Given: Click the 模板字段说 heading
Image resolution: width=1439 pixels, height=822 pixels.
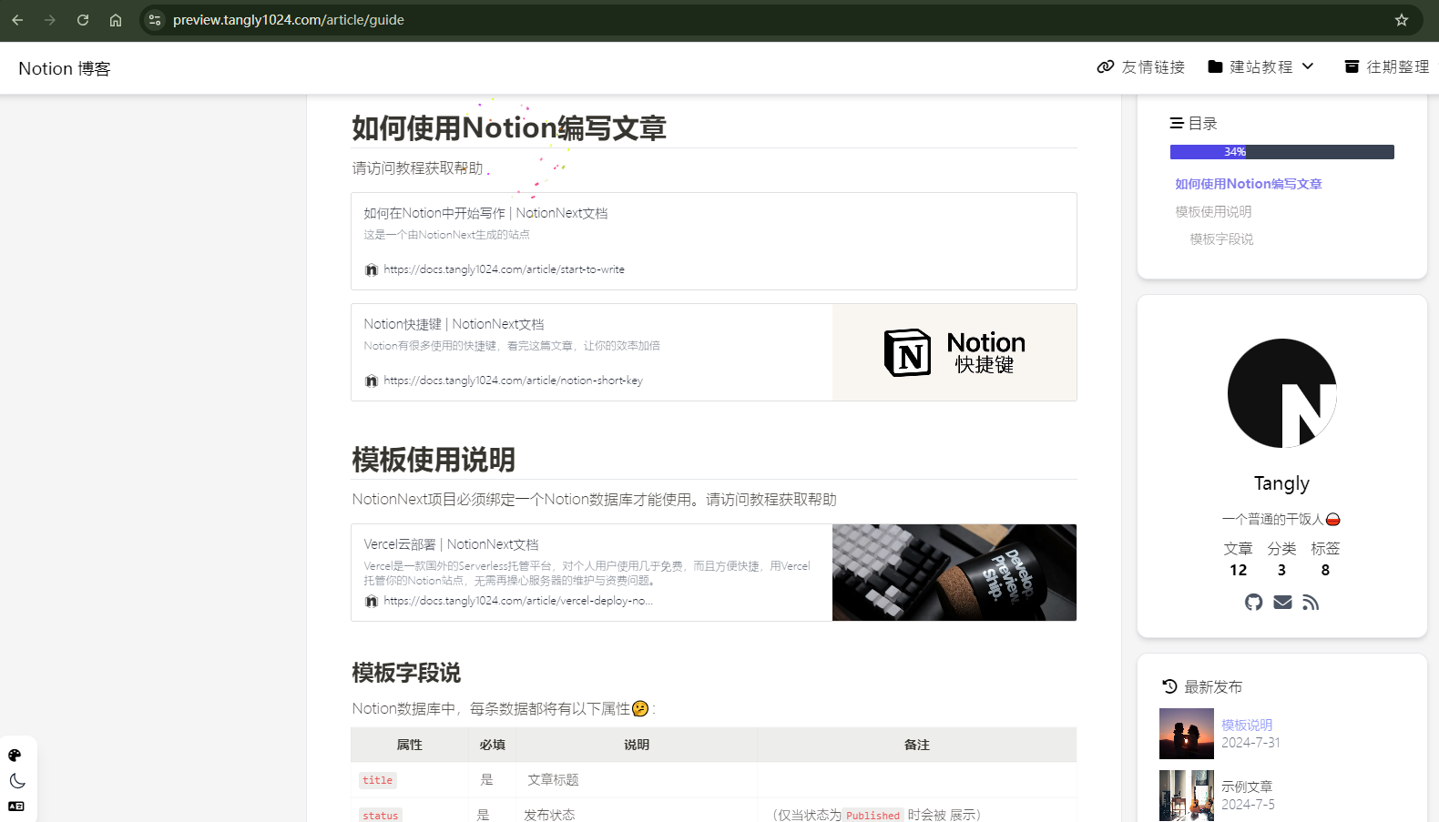Looking at the screenshot, I should click(406, 673).
